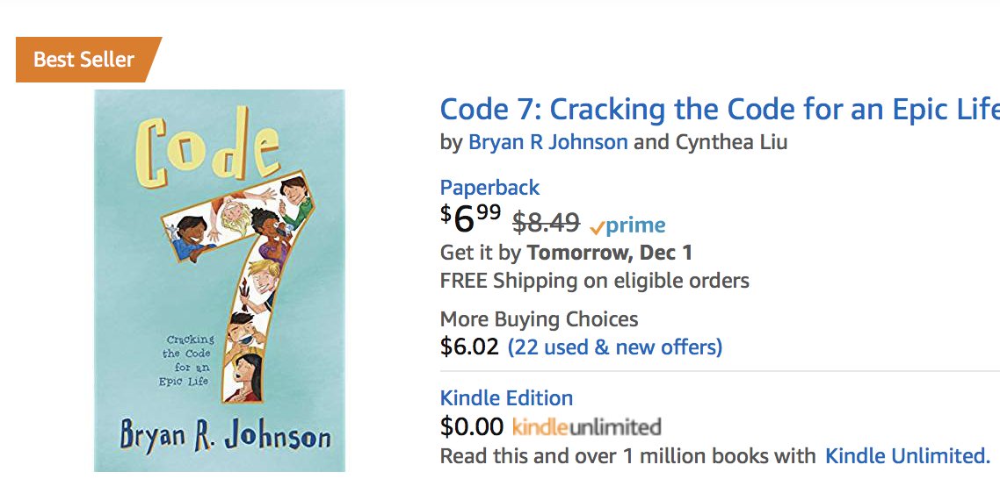Viewport: 1000px width, 479px height.
Task: Click "FREE Shipping on eligible orders" text
Action: 594,281
